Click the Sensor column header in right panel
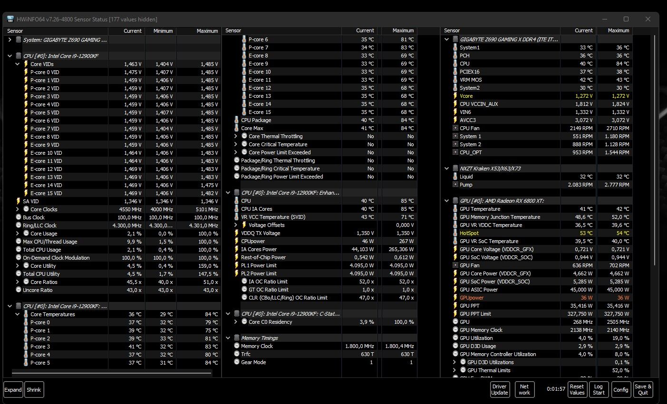667x404 pixels. point(501,30)
